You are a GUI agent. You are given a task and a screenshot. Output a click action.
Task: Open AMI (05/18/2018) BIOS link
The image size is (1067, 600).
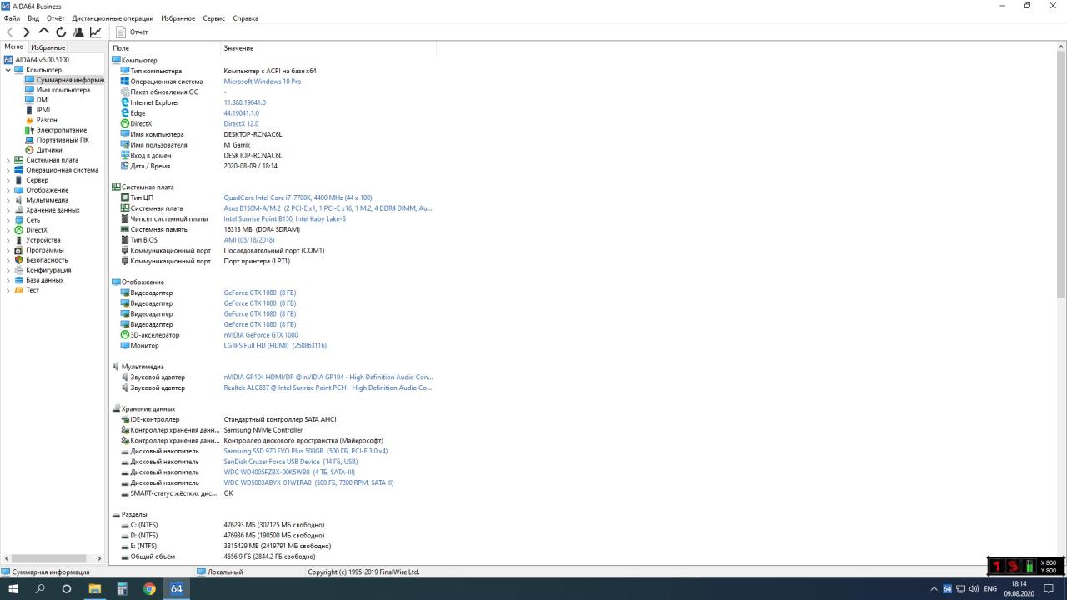(249, 240)
